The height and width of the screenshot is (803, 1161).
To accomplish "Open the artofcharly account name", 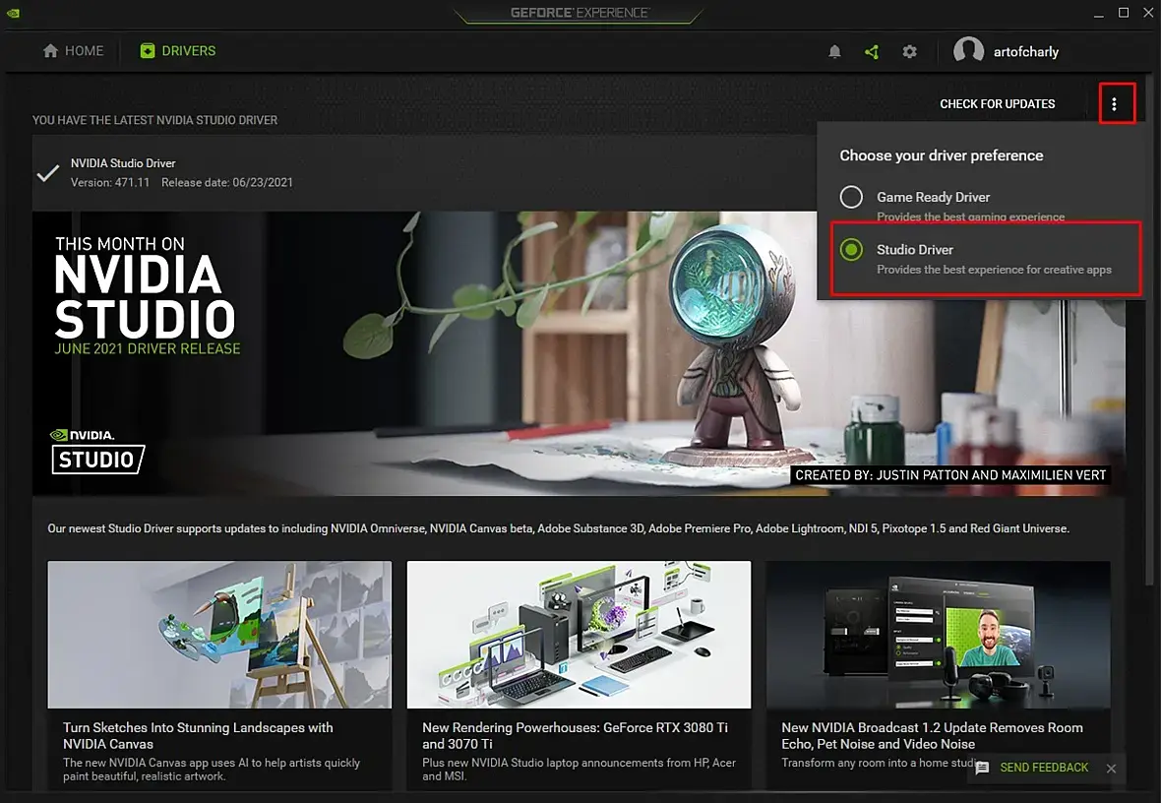I will pyautogui.click(x=1025, y=52).
